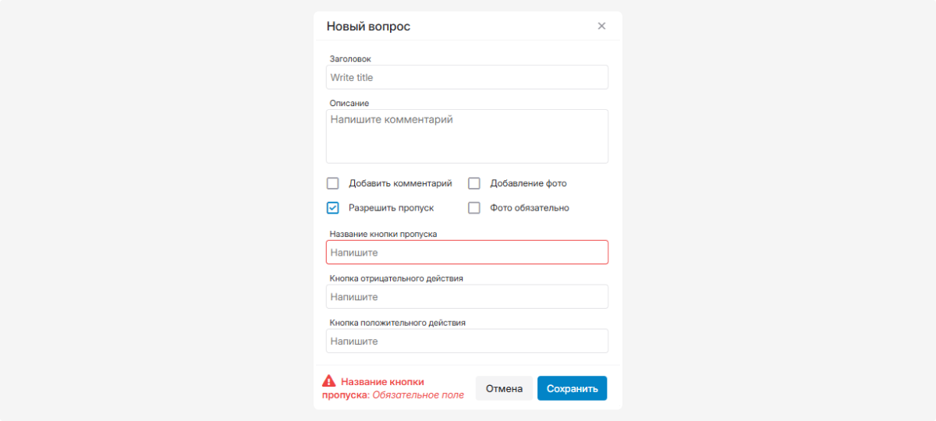
Task: Click the Обязательное поле error message
Action: [418, 395]
